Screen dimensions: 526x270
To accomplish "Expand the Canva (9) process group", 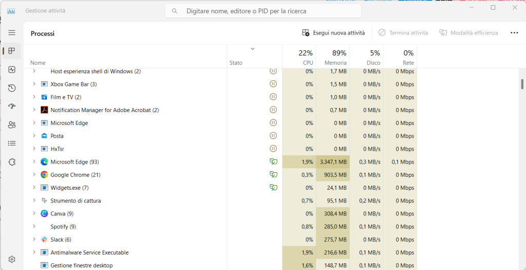I will [34, 213].
